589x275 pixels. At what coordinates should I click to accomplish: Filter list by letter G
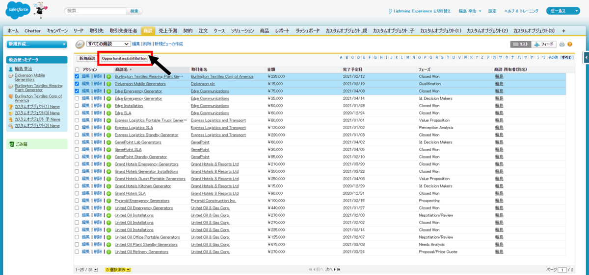pyautogui.click(x=375, y=57)
